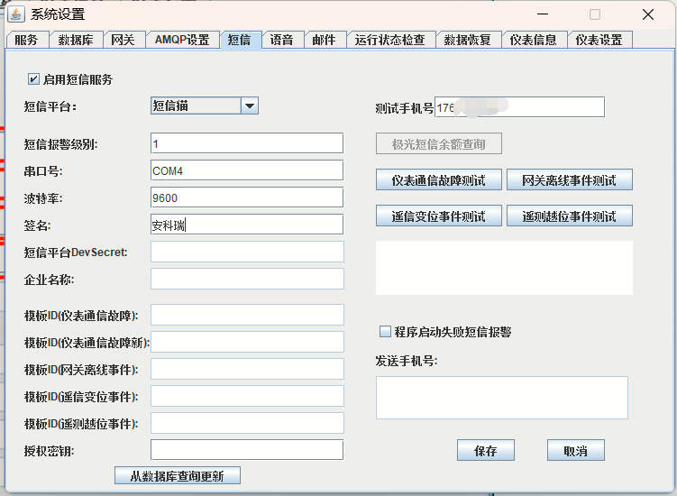Go to the 运行状态检查 tab

(x=389, y=40)
